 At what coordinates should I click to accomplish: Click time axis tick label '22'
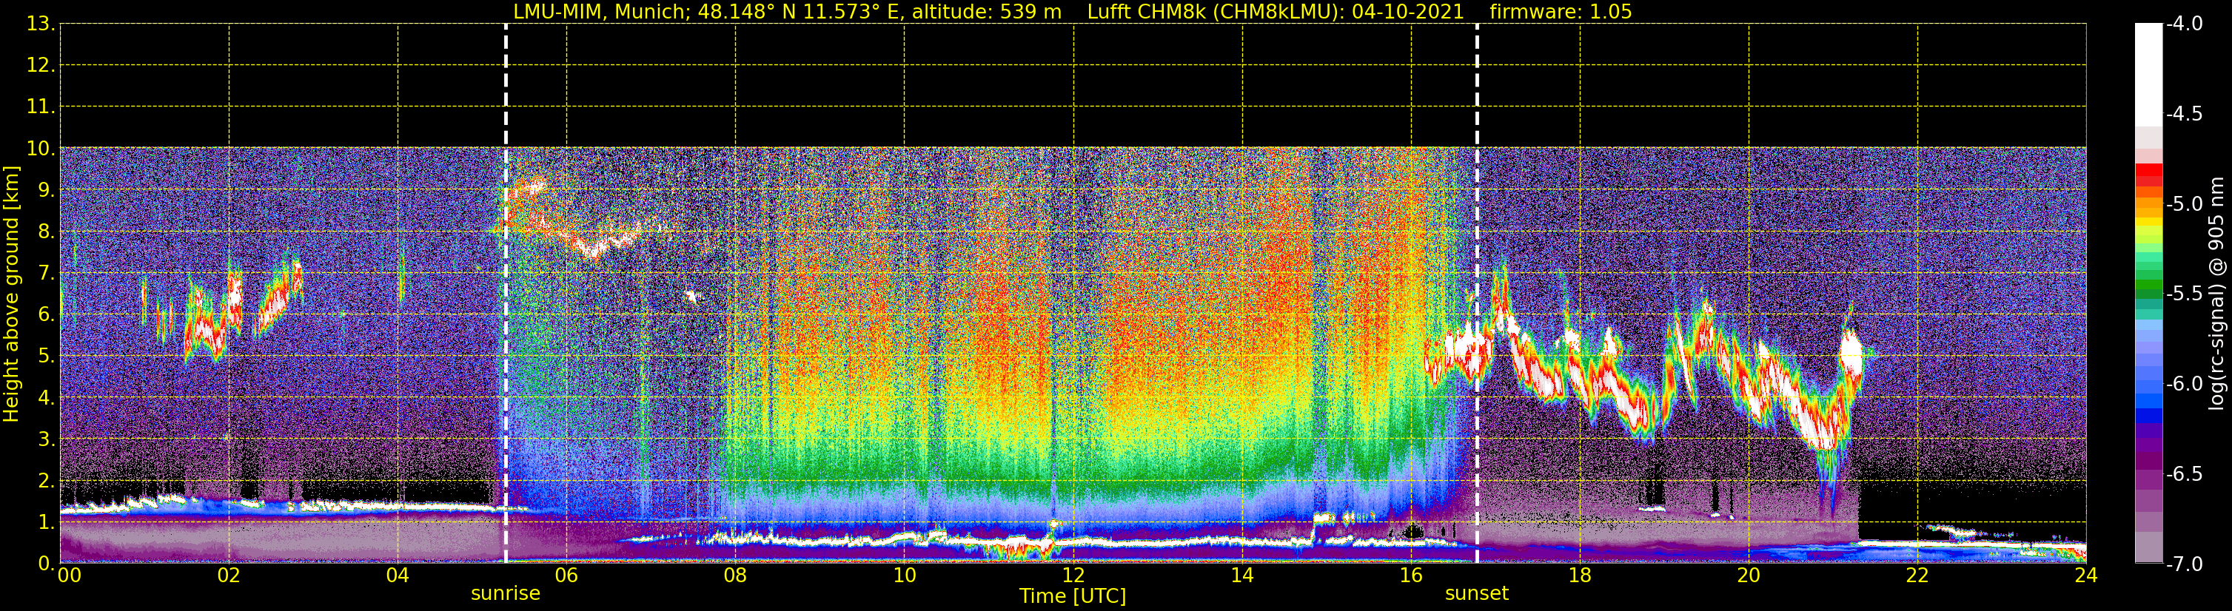pyautogui.click(x=1917, y=575)
